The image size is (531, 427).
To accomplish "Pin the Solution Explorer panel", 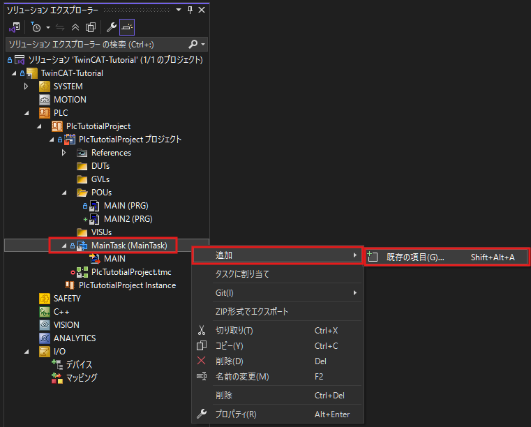I will click(x=190, y=10).
